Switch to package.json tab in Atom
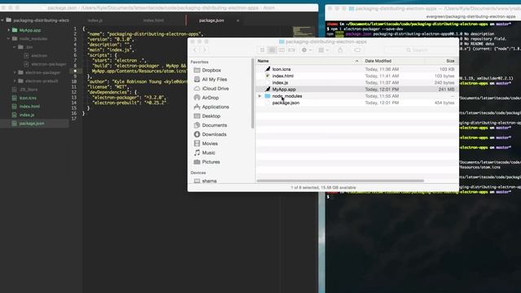This screenshot has width=521, height=293. [212, 20]
